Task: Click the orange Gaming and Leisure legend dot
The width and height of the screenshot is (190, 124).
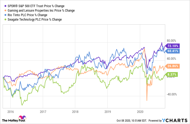Action: pyautogui.click(x=3, y=11)
